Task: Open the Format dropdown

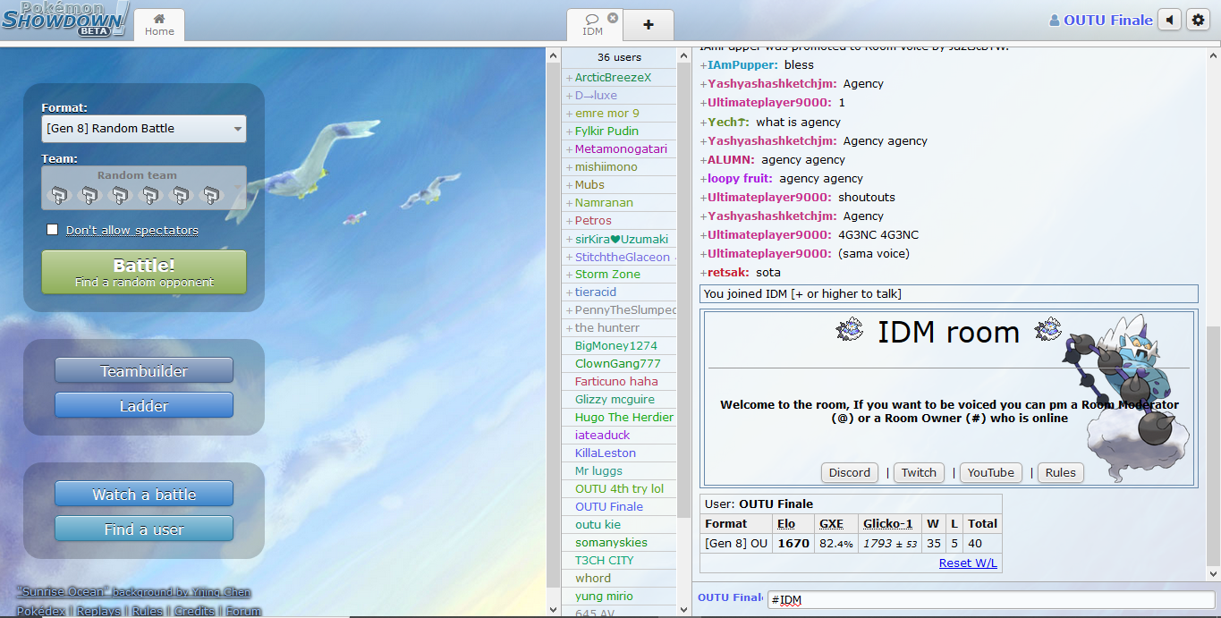Action: (x=143, y=129)
